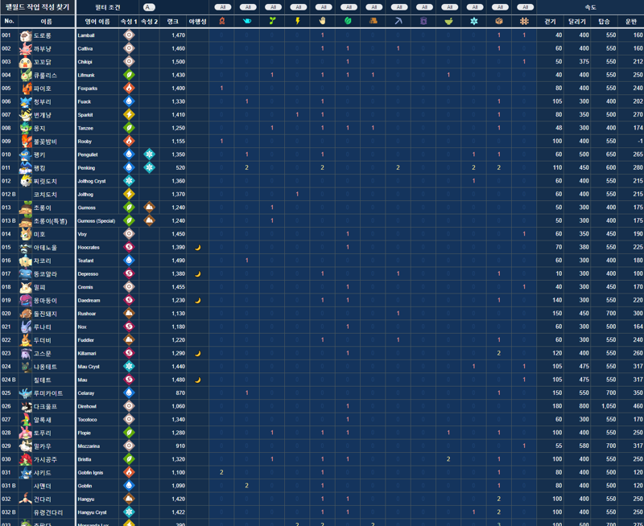Click the Kindling flame column icon
644x526 pixels.
point(222,21)
